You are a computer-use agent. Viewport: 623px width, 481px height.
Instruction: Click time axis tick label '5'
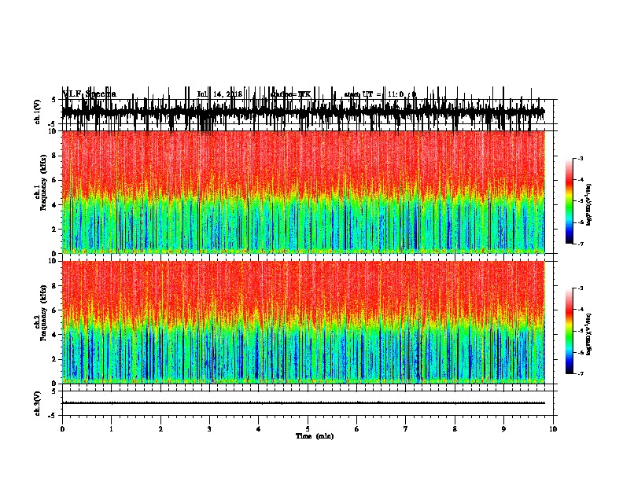coord(308,429)
